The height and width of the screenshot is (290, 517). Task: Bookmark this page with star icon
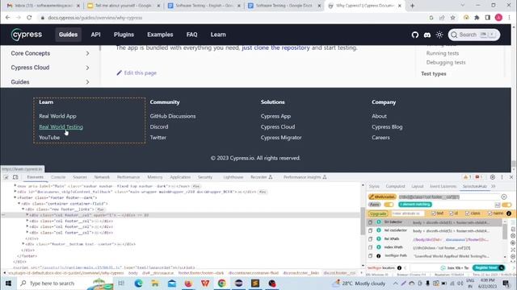click(452, 18)
